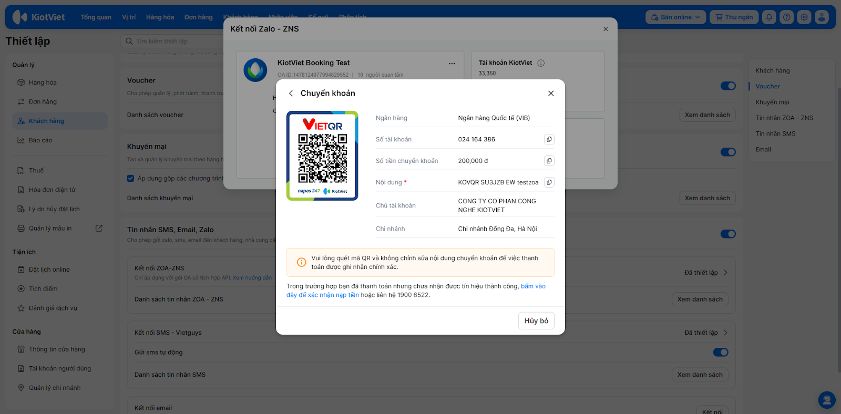Viewport: 841px width, 414px height.
Task: Jump to Email in right anchor list
Action: pos(763,149)
